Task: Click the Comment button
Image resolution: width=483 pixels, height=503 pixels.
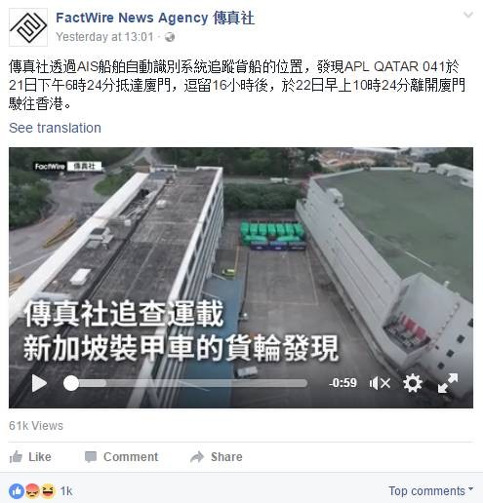Action: [121, 457]
